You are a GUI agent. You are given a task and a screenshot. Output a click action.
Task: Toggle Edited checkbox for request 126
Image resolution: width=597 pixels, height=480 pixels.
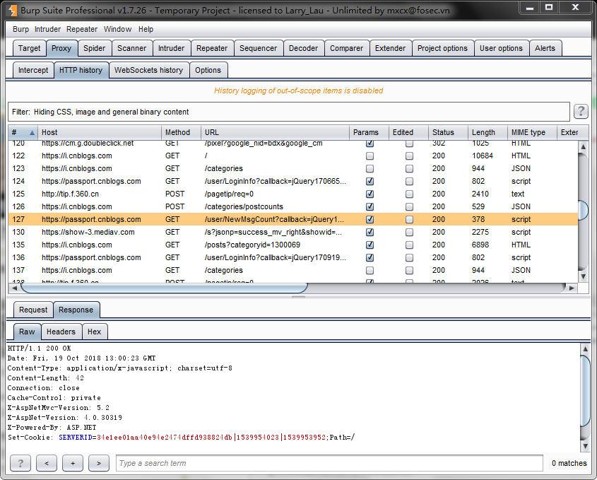point(409,207)
